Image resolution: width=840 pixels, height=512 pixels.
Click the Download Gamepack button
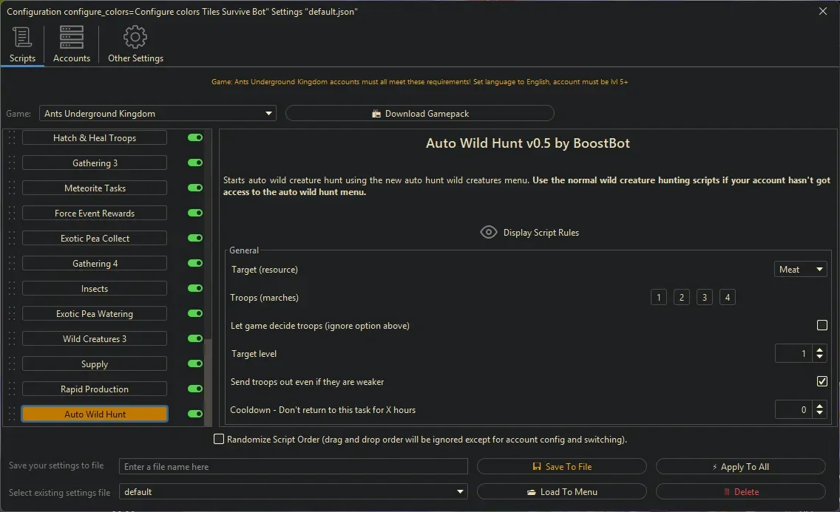click(x=419, y=114)
